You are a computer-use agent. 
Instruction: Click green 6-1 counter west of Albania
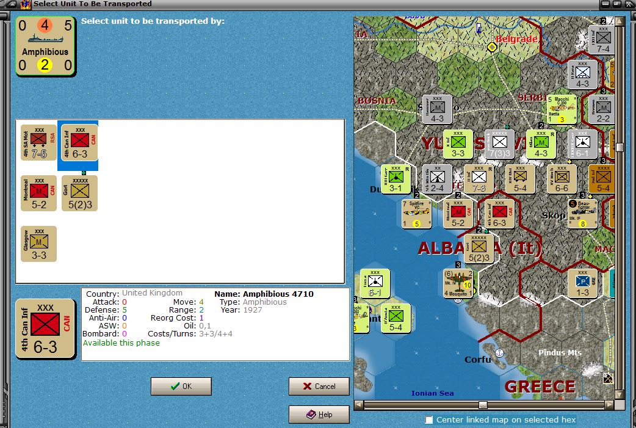[375, 283]
